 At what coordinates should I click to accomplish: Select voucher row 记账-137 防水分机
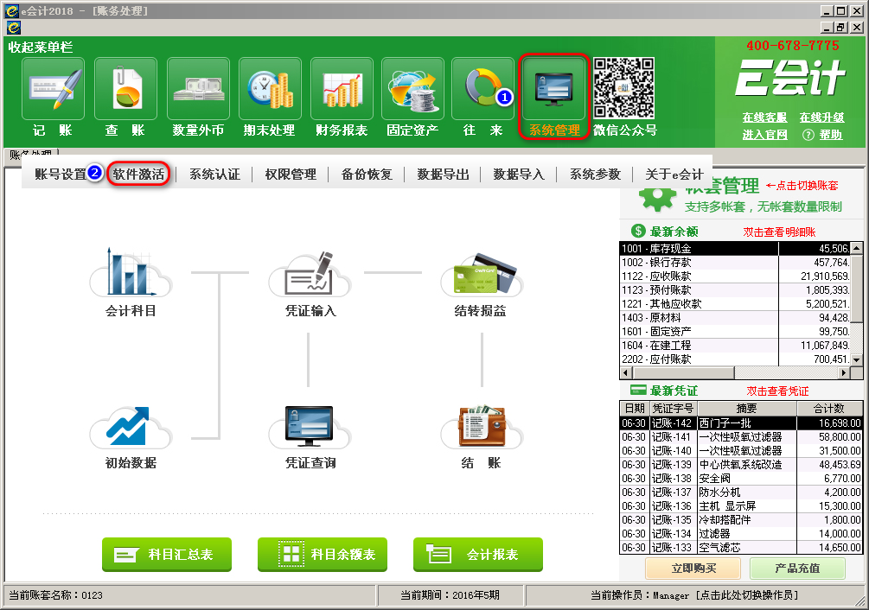[x=741, y=492]
